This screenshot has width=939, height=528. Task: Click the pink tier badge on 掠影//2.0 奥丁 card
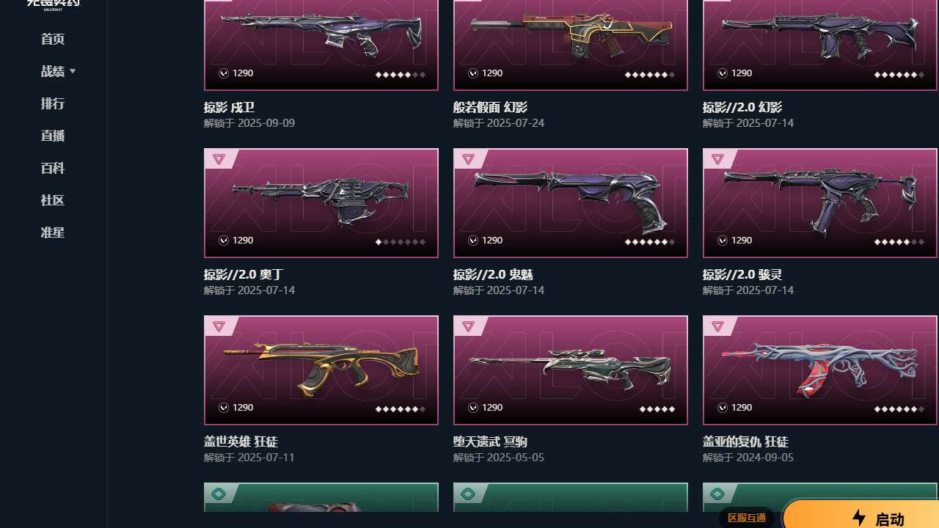click(x=219, y=159)
